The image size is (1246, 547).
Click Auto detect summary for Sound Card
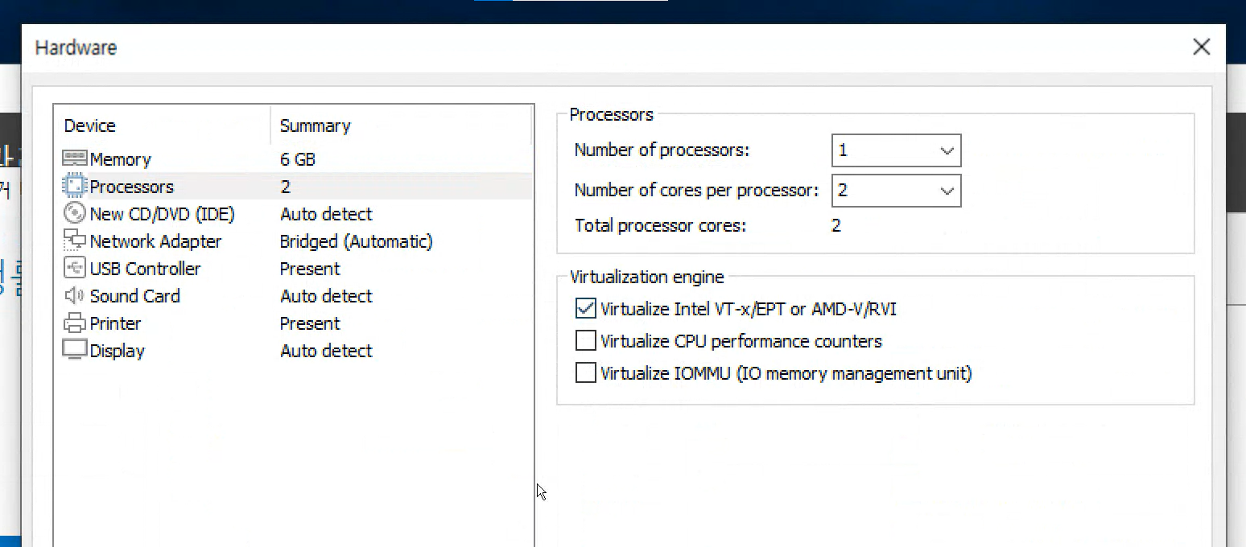tap(326, 296)
